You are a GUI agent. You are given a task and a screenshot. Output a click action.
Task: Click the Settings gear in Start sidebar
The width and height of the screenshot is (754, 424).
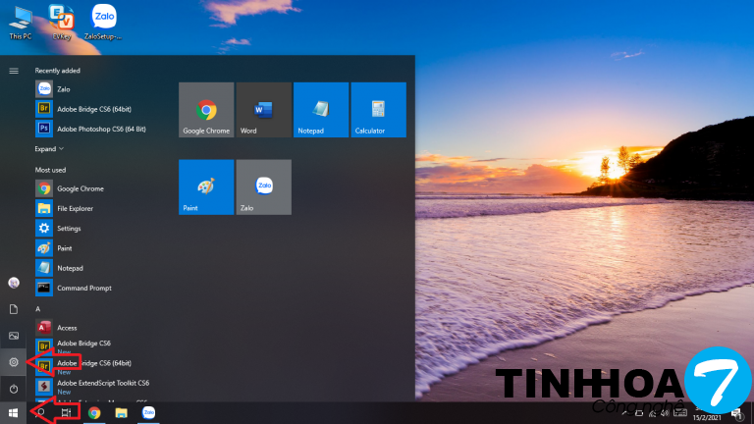point(14,362)
